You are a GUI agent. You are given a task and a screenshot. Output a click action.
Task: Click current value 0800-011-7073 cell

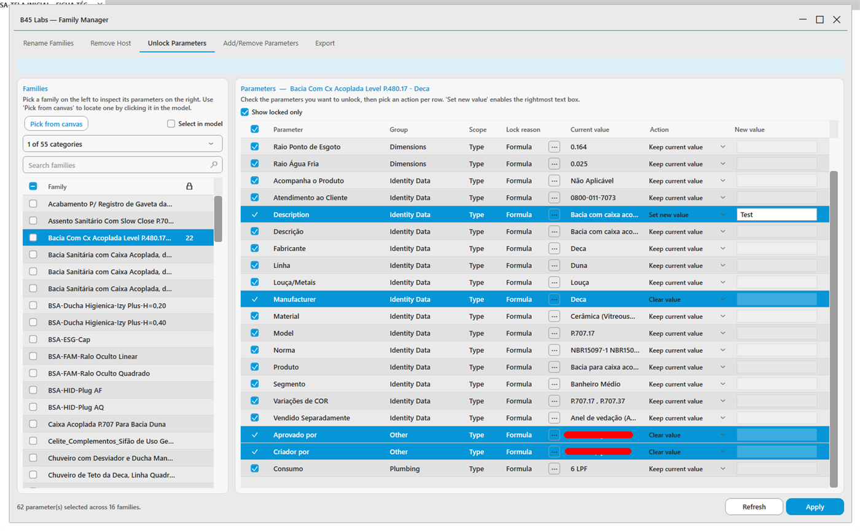tap(593, 198)
